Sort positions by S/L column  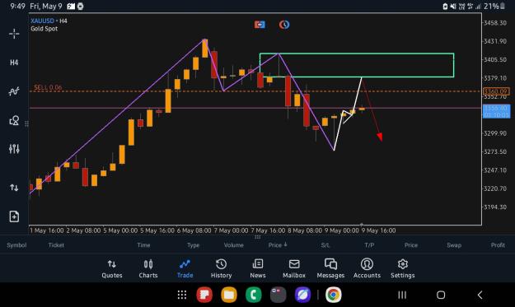[325, 245]
